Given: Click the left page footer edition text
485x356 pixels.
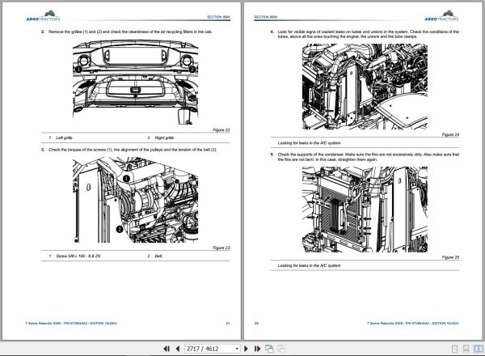Looking at the screenshot, I should tap(71, 323).
